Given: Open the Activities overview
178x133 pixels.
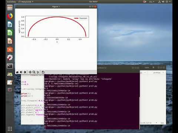Looking at the screenshot, I should (11, 2).
